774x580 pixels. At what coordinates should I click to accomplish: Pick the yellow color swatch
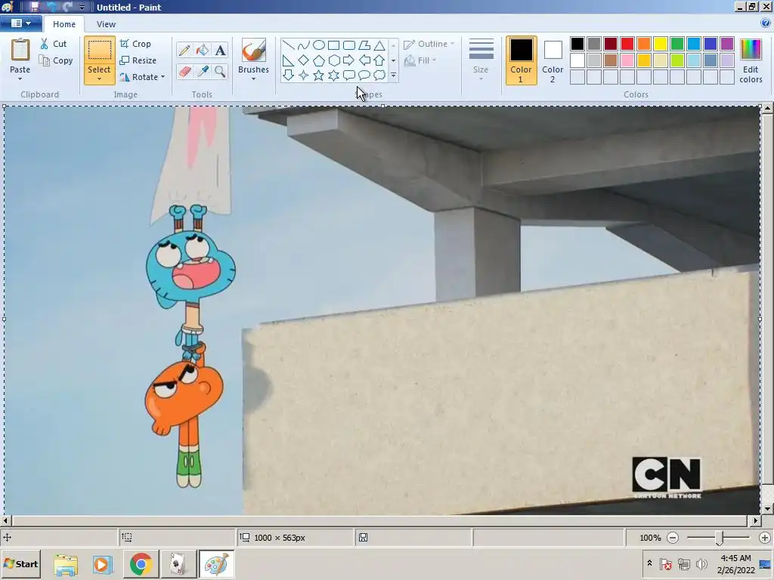click(x=660, y=43)
